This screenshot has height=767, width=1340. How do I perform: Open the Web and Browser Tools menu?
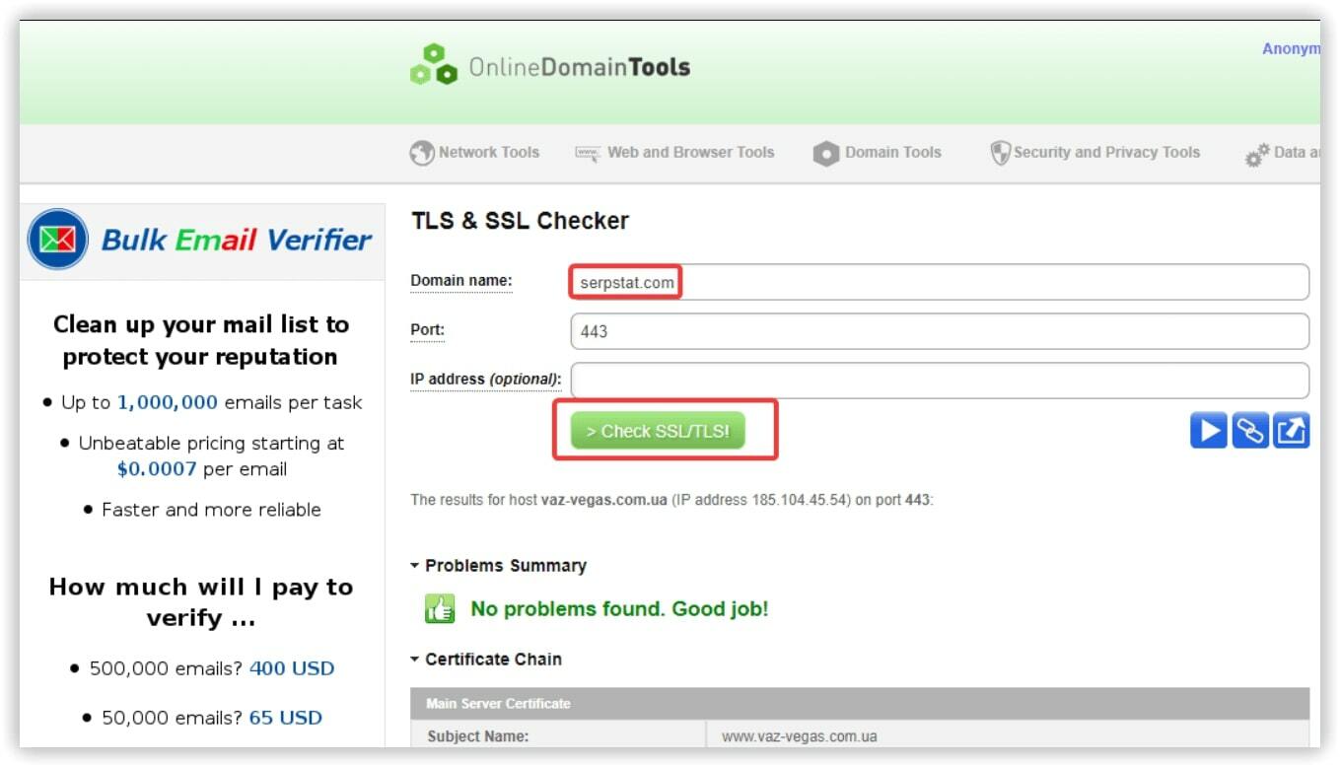[674, 153]
